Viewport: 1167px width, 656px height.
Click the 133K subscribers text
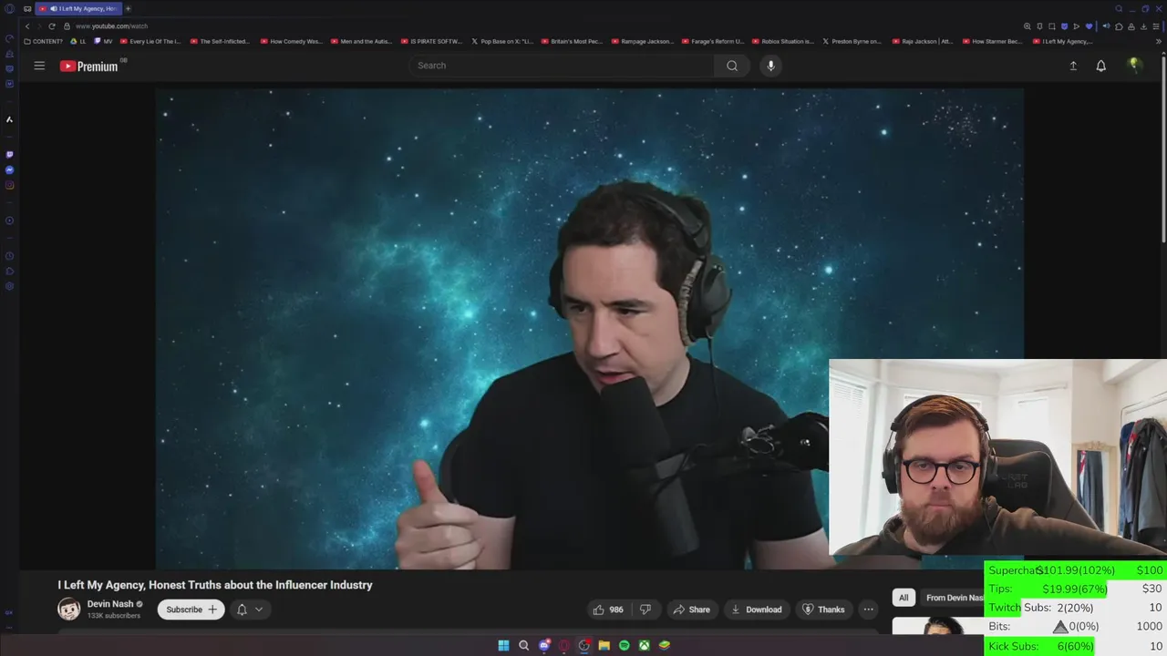tap(114, 616)
